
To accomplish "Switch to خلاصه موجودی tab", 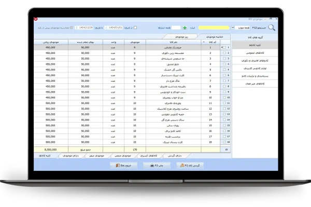I will 215,37.
